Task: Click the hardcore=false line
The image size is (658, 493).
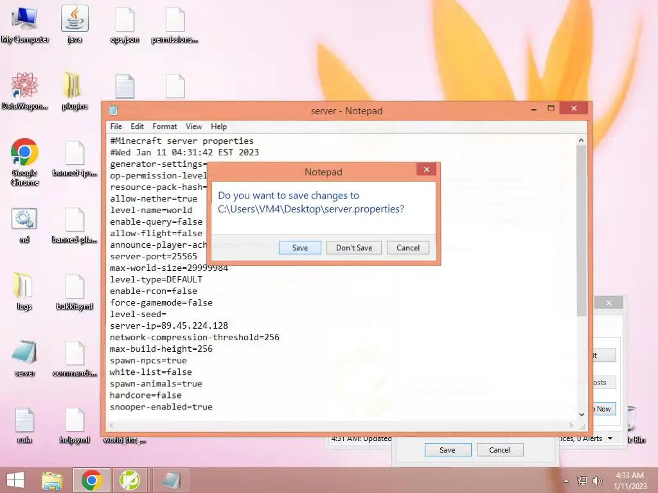Action: [x=146, y=395]
